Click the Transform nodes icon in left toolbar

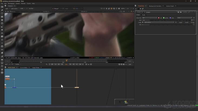[x=2, y=33]
